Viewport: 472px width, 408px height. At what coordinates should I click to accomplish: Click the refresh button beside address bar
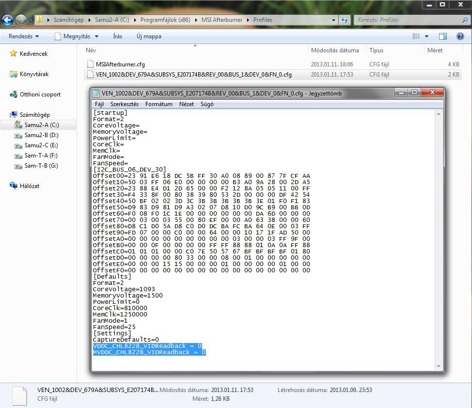pos(344,20)
